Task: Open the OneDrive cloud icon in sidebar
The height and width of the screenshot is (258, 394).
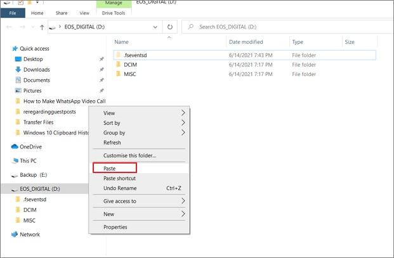Action: point(15,146)
